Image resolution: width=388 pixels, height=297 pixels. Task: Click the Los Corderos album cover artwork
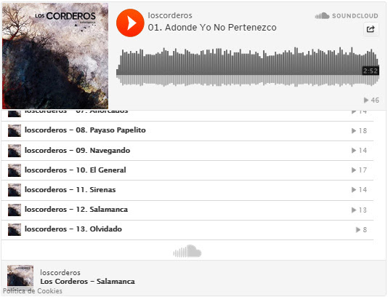point(55,56)
